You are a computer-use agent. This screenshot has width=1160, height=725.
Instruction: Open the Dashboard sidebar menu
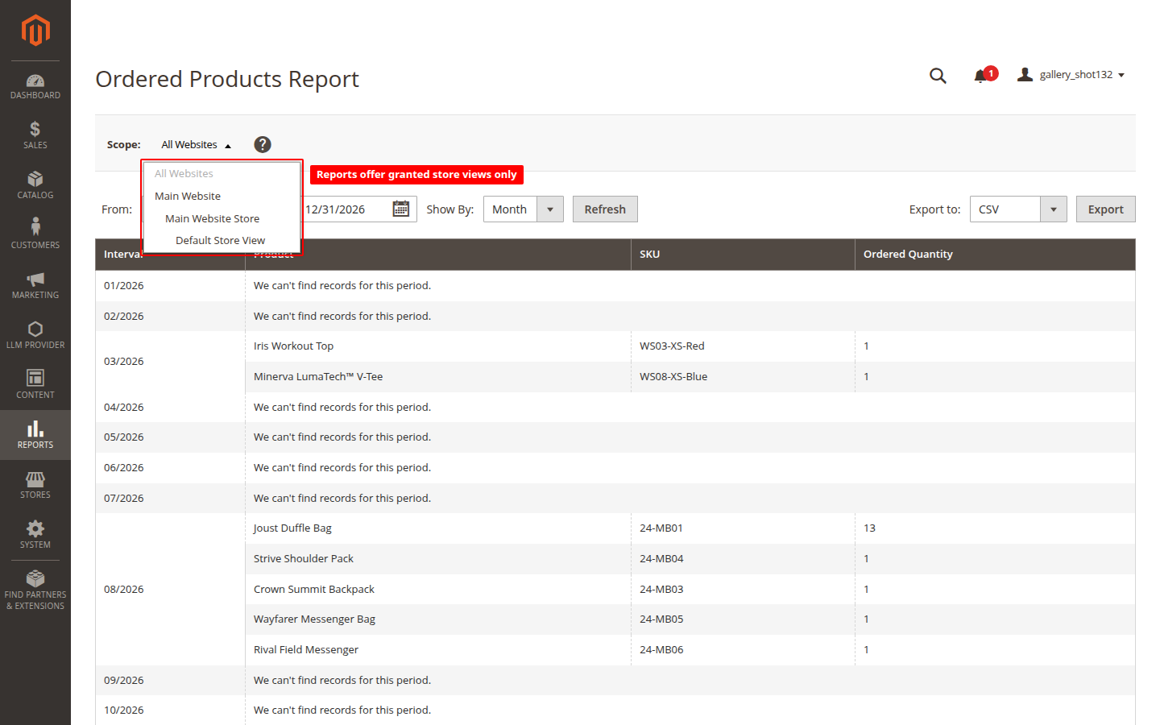tap(35, 86)
